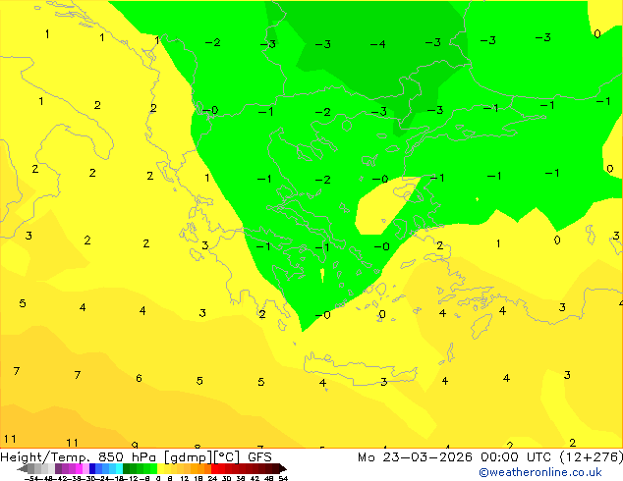Click the single '6' temperature value on the map
The width and height of the screenshot is (623, 481).
[x=139, y=378]
